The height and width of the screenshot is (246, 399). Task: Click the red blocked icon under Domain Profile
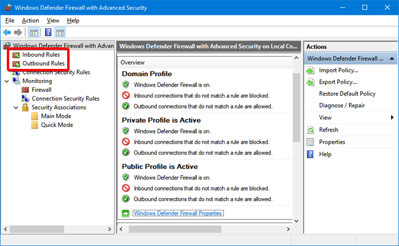click(126, 95)
